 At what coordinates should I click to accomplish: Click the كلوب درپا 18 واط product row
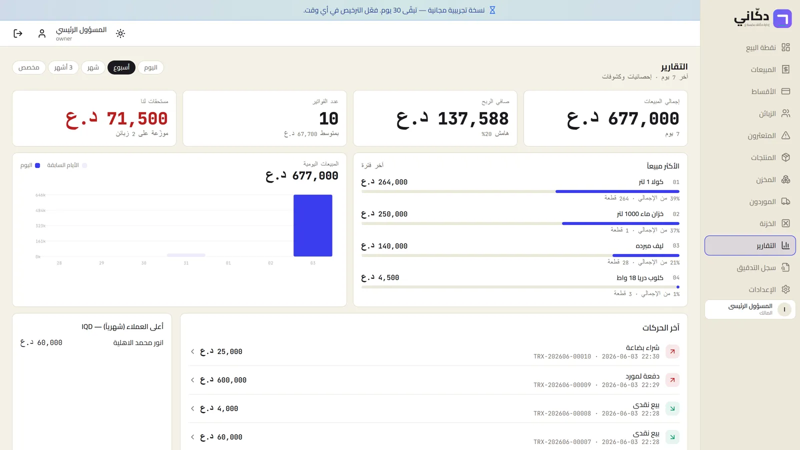520,284
